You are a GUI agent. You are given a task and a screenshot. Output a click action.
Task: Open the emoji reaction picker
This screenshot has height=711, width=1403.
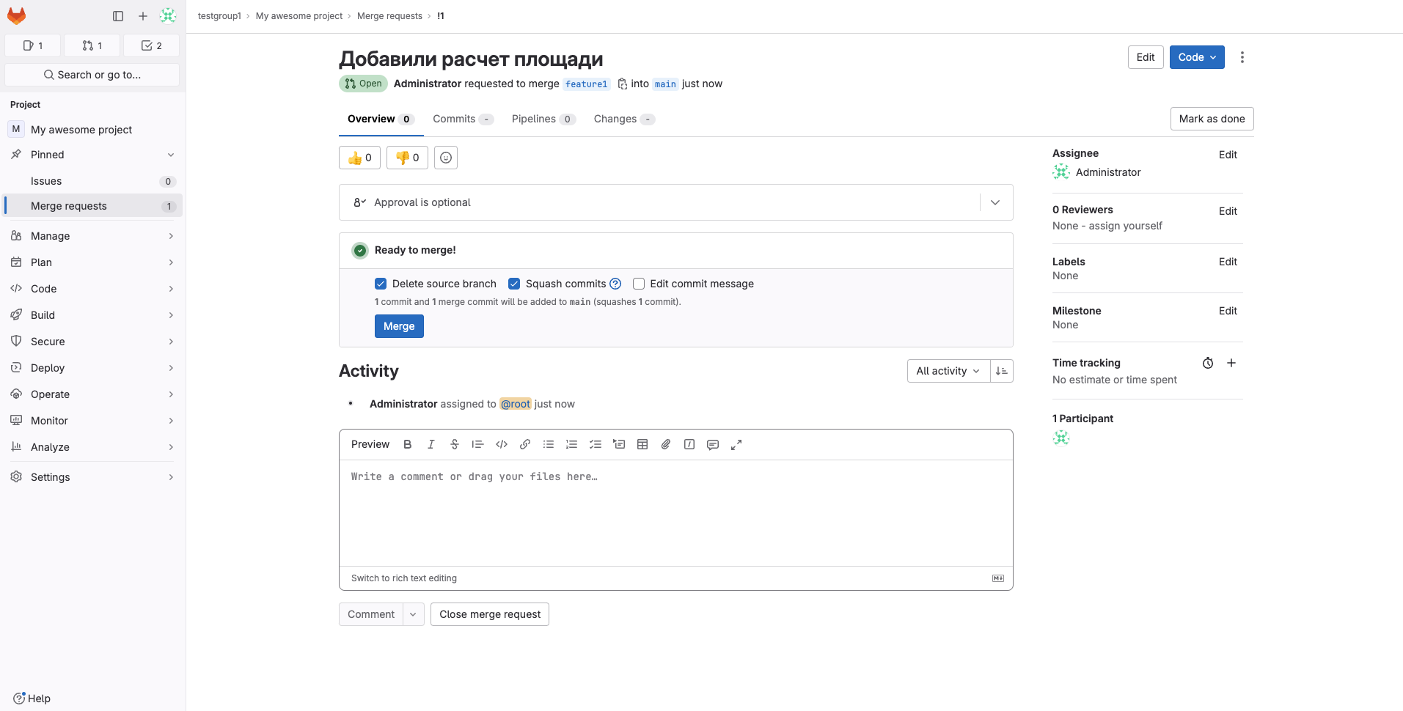(445, 158)
